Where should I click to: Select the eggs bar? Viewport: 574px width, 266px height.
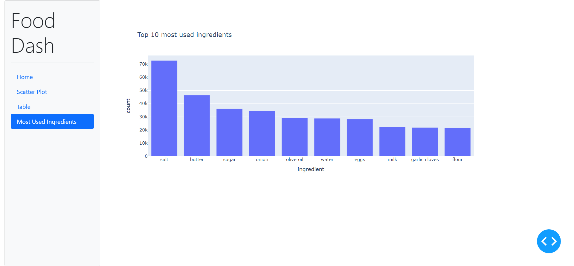[x=360, y=137]
